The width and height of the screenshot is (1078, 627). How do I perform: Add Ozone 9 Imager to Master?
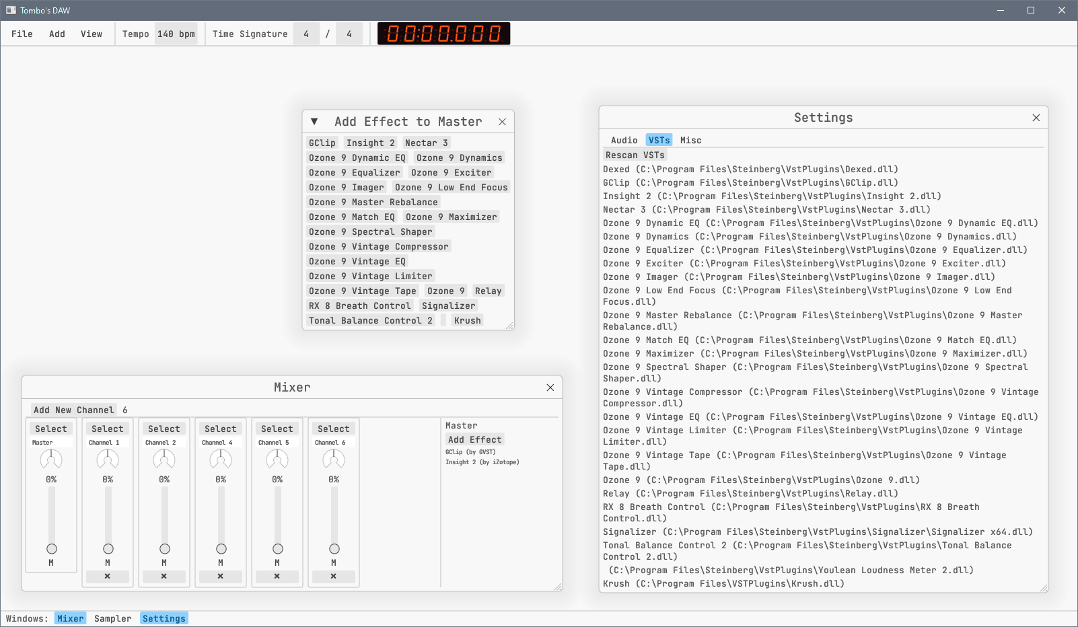[x=347, y=188]
